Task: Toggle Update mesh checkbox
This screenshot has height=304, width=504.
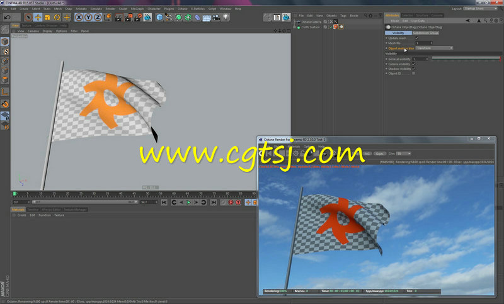Action: click(417, 38)
